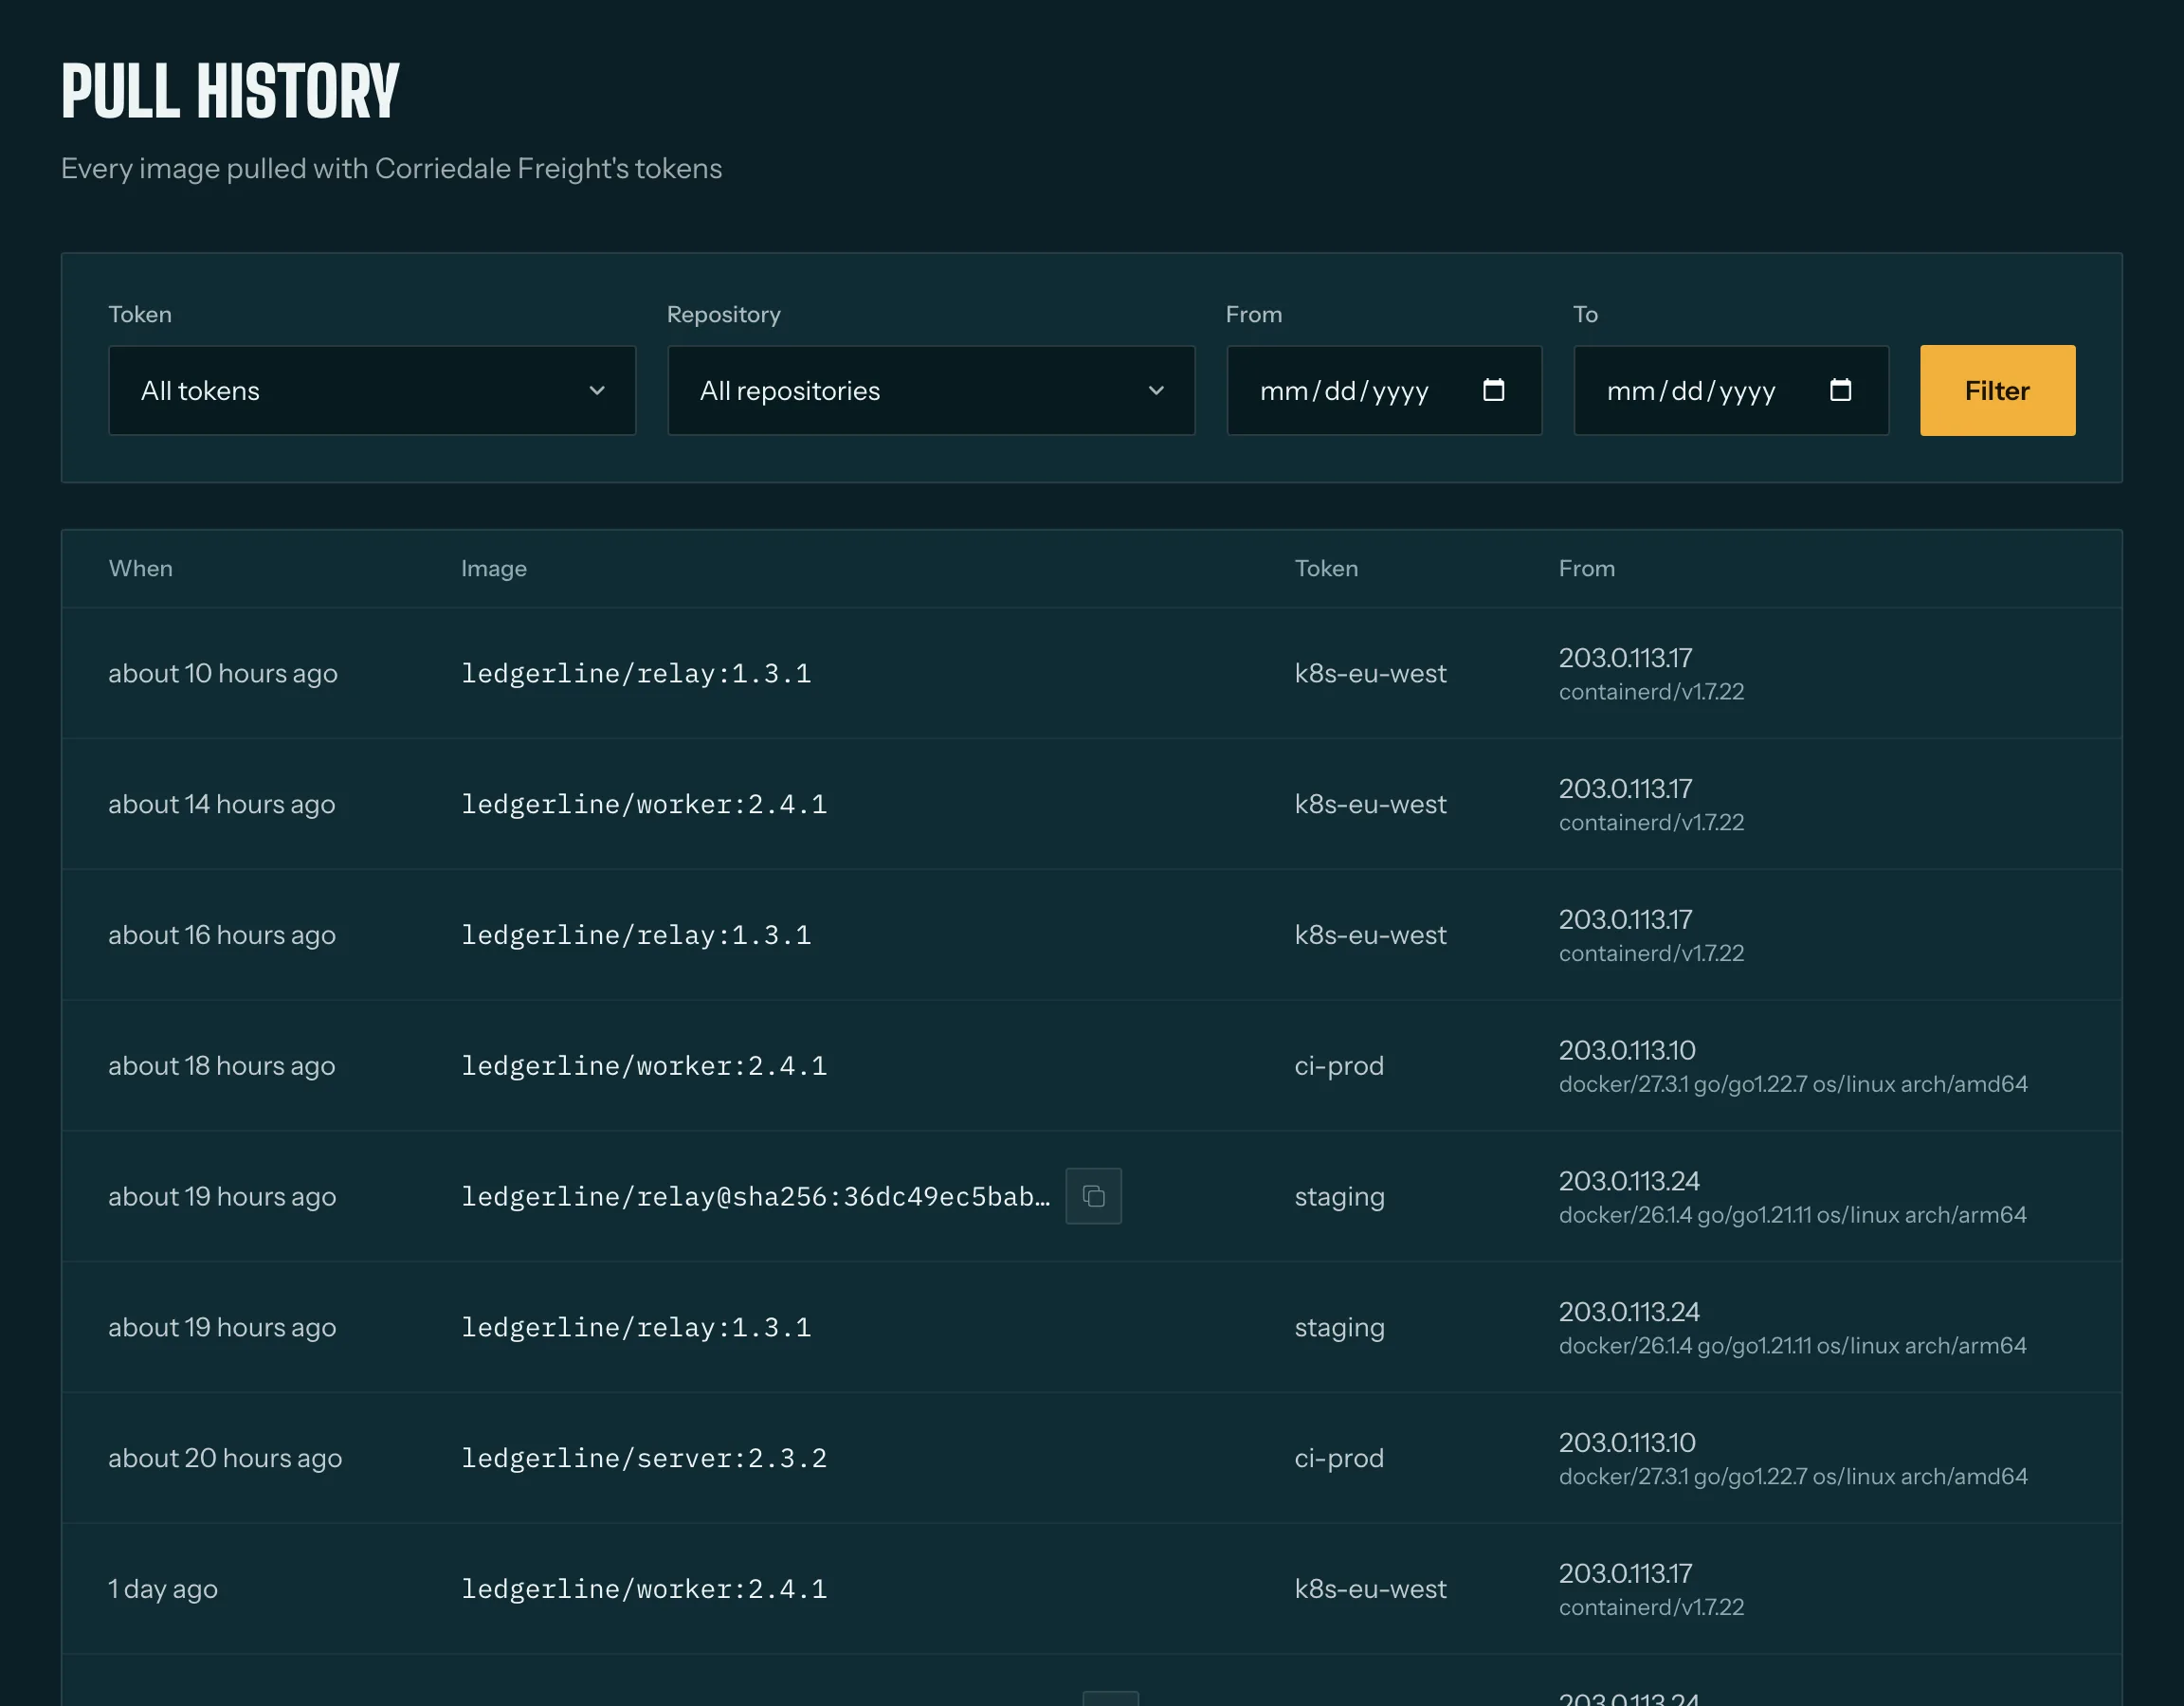Screen dimensions: 2184x1706
Task: Click ci-prod token in 20 hours ago row
Action: click(x=1339, y=1458)
